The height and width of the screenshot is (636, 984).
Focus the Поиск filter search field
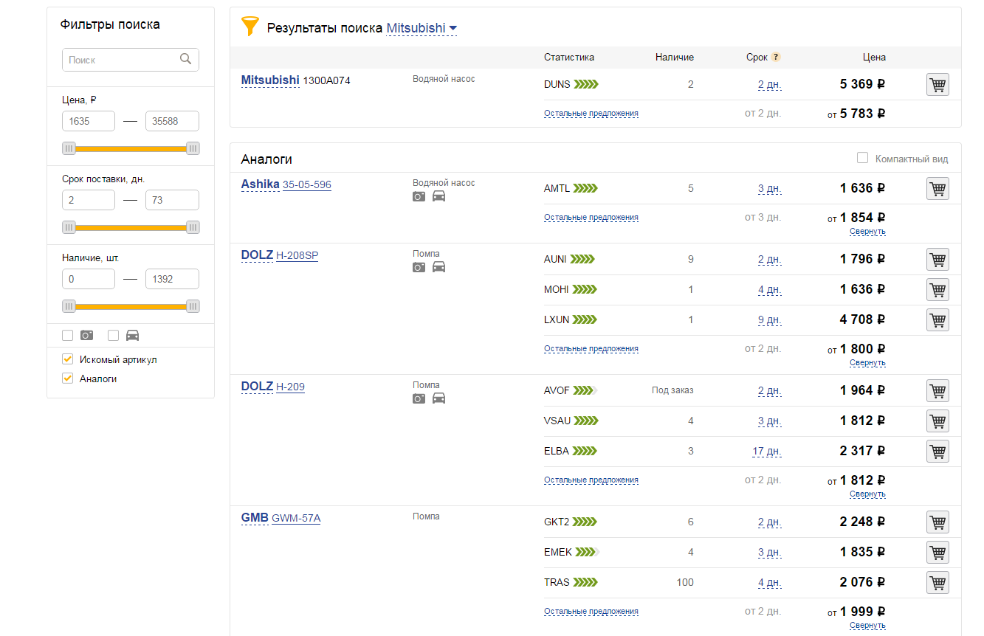(131, 60)
